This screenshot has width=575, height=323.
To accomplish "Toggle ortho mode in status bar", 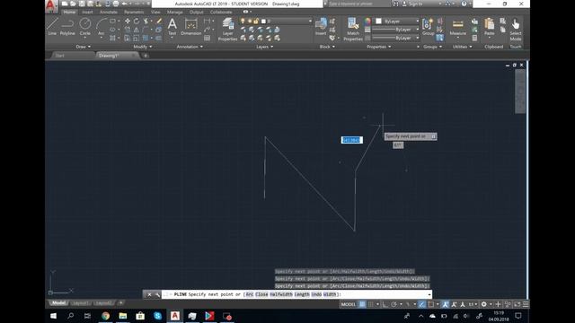I will tap(385, 304).
